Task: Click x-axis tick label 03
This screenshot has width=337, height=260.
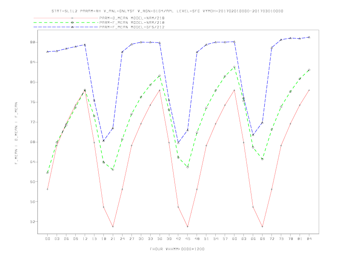Action: (57, 239)
